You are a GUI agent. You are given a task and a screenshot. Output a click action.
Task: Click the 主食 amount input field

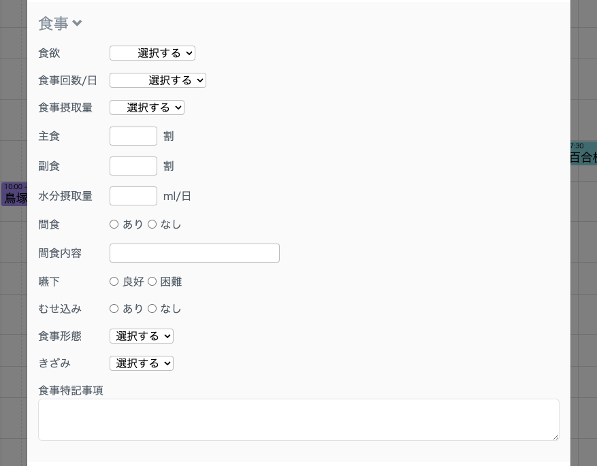point(133,136)
